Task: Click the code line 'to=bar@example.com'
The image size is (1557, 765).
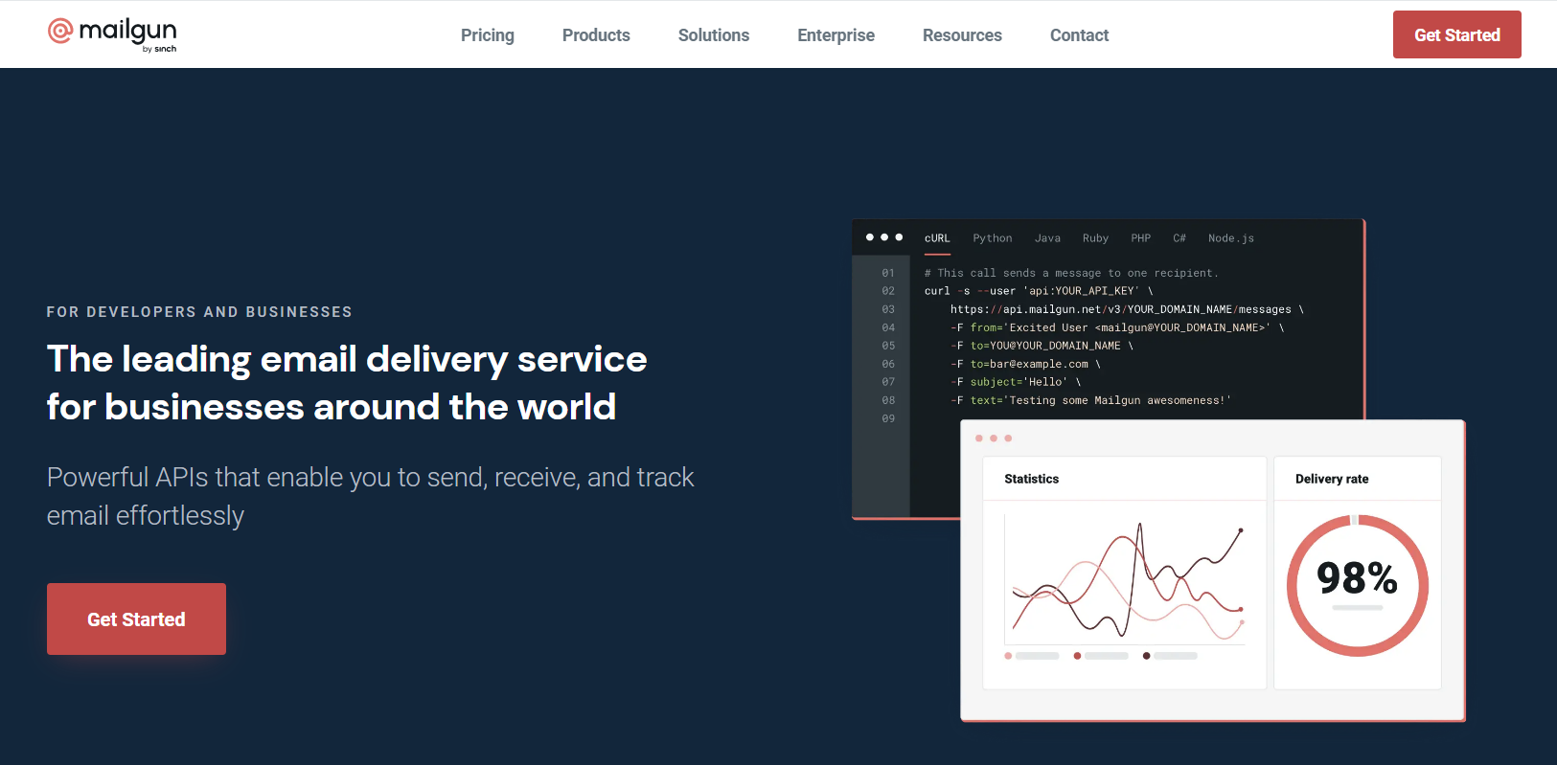Action: pyautogui.click(x=1025, y=364)
